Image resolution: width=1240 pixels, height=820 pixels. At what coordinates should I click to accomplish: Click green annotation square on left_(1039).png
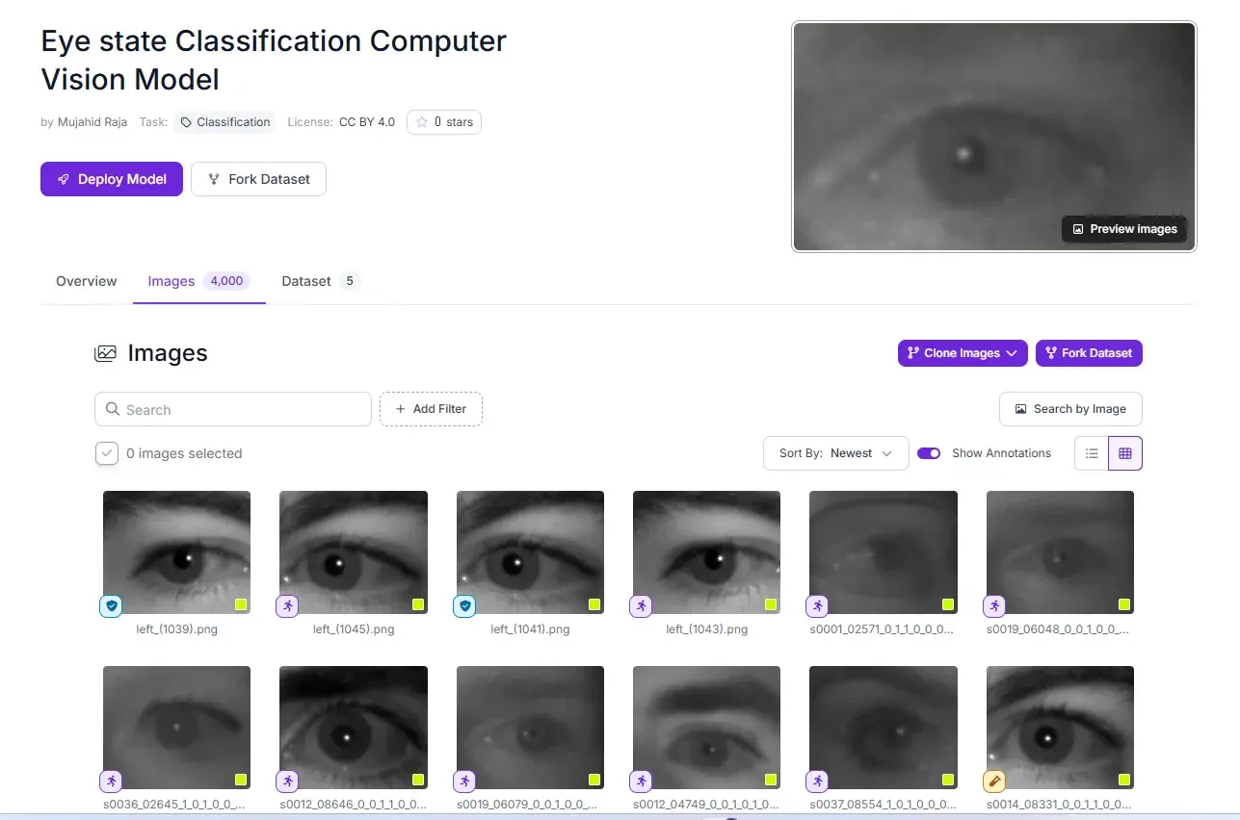[x=241, y=604]
